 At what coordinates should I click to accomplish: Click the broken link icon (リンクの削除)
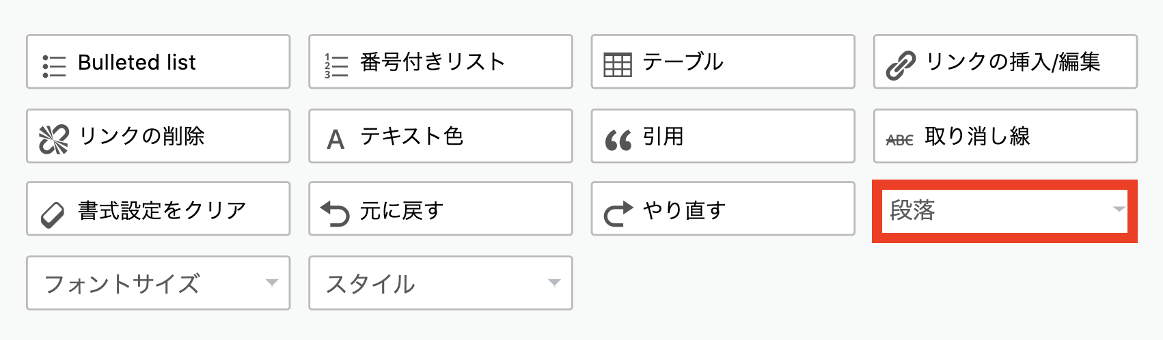54,140
